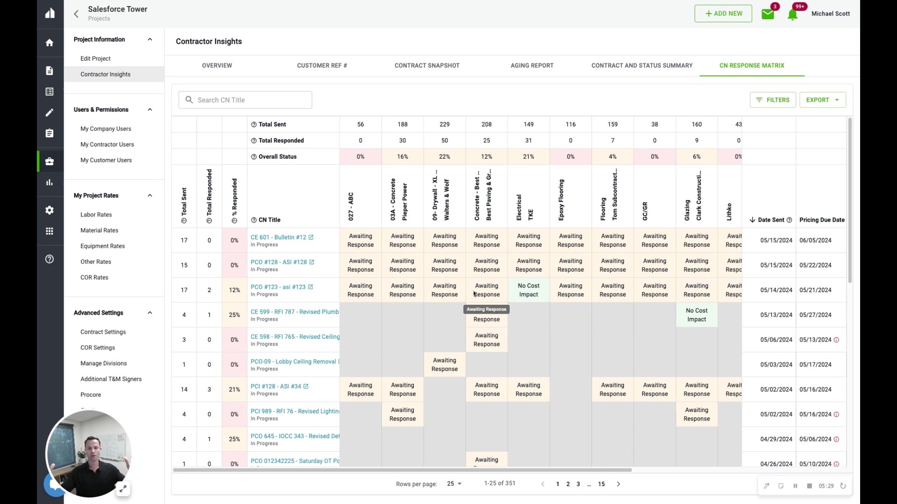Pause the screen recording

point(795,486)
